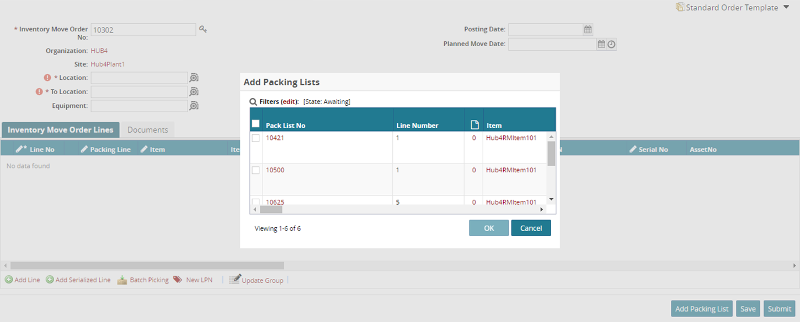Click the To Location input field
The width and height of the screenshot is (800, 322).
(139, 91)
